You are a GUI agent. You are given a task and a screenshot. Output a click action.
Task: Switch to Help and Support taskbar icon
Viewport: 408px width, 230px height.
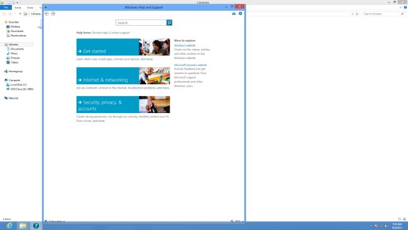[36, 226]
